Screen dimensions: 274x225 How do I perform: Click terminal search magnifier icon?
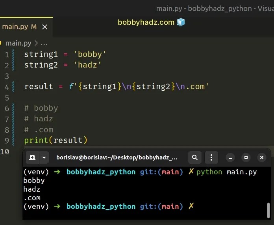[195, 157]
